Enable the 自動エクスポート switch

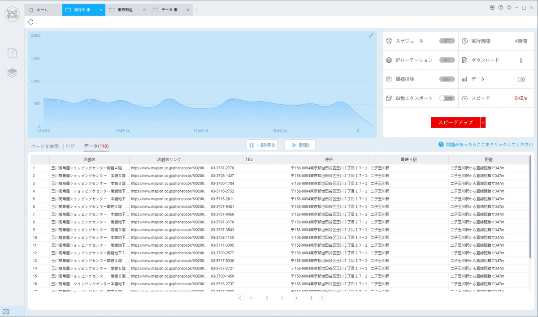(447, 98)
